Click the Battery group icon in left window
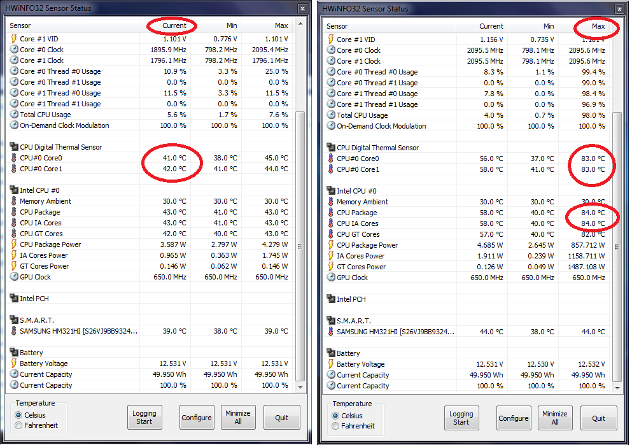Viewport: 632px width, 445px height. pos(14,353)
